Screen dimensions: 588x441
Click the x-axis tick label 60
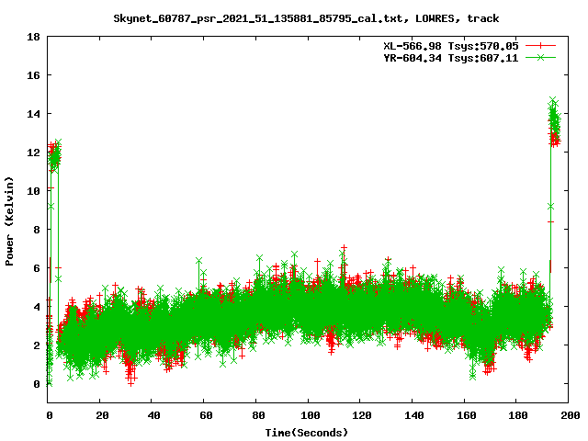[206, 415]
